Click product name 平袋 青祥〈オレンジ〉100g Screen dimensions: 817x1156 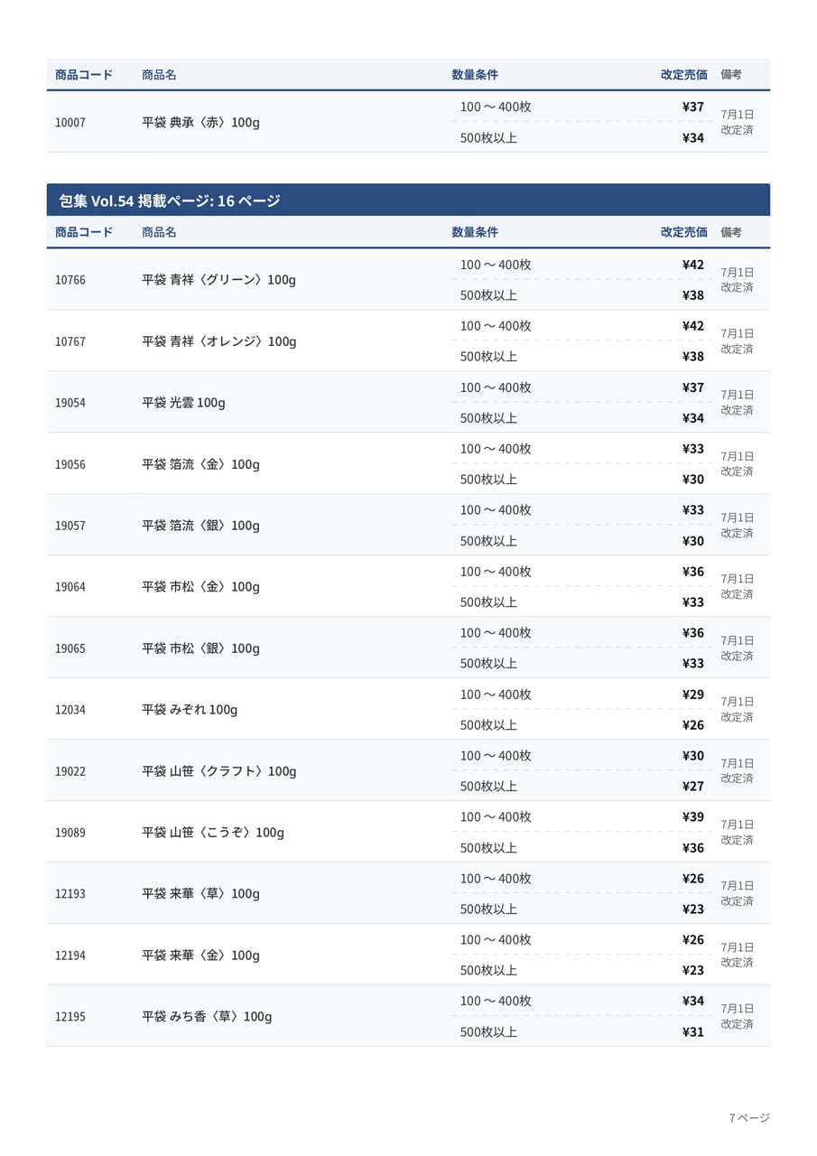(x=219, y=341)
